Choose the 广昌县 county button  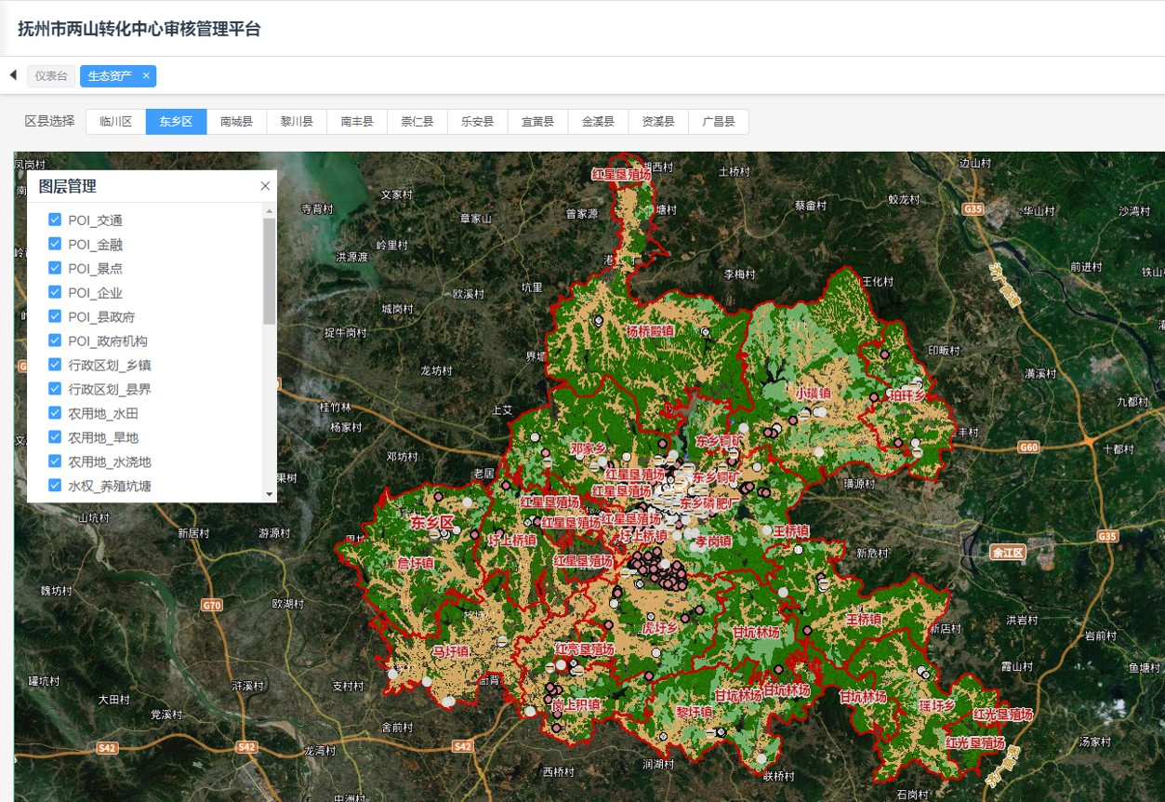[718, 122]
